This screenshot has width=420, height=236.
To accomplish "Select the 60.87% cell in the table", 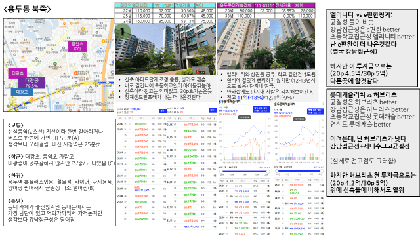I will pyautogui.click(x=184, y=16).
